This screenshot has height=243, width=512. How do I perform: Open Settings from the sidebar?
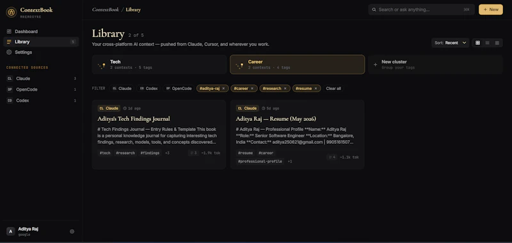click(x=41, y=52)
